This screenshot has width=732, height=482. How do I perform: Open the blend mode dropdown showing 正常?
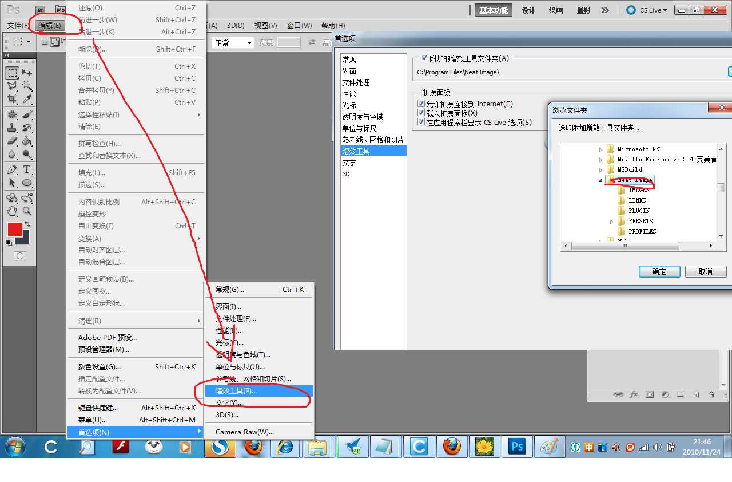point(233,43)
